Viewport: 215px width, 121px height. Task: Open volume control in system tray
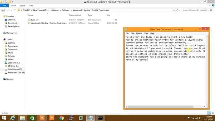(200, 118)
